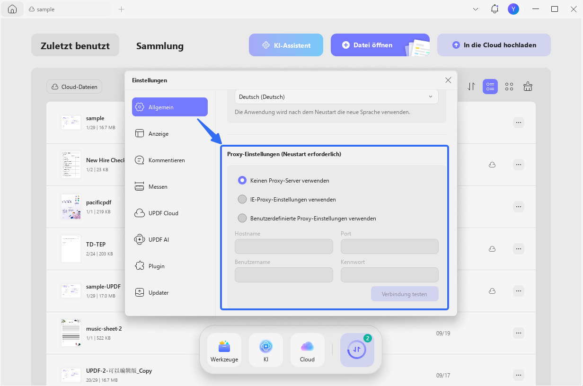Select Allgemein settings category
Screen dimensions: 583x386
[170, 107]
